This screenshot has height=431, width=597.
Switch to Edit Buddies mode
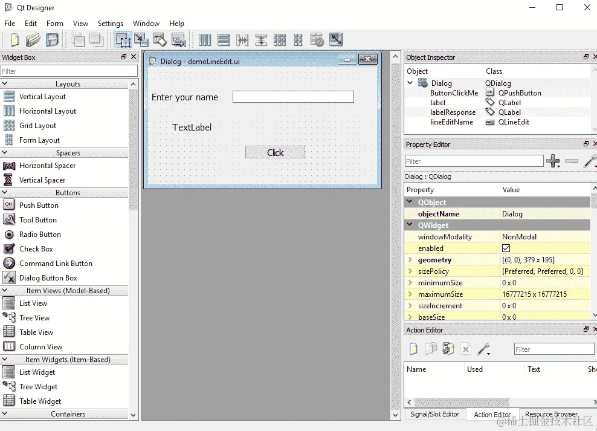point(160,40)
